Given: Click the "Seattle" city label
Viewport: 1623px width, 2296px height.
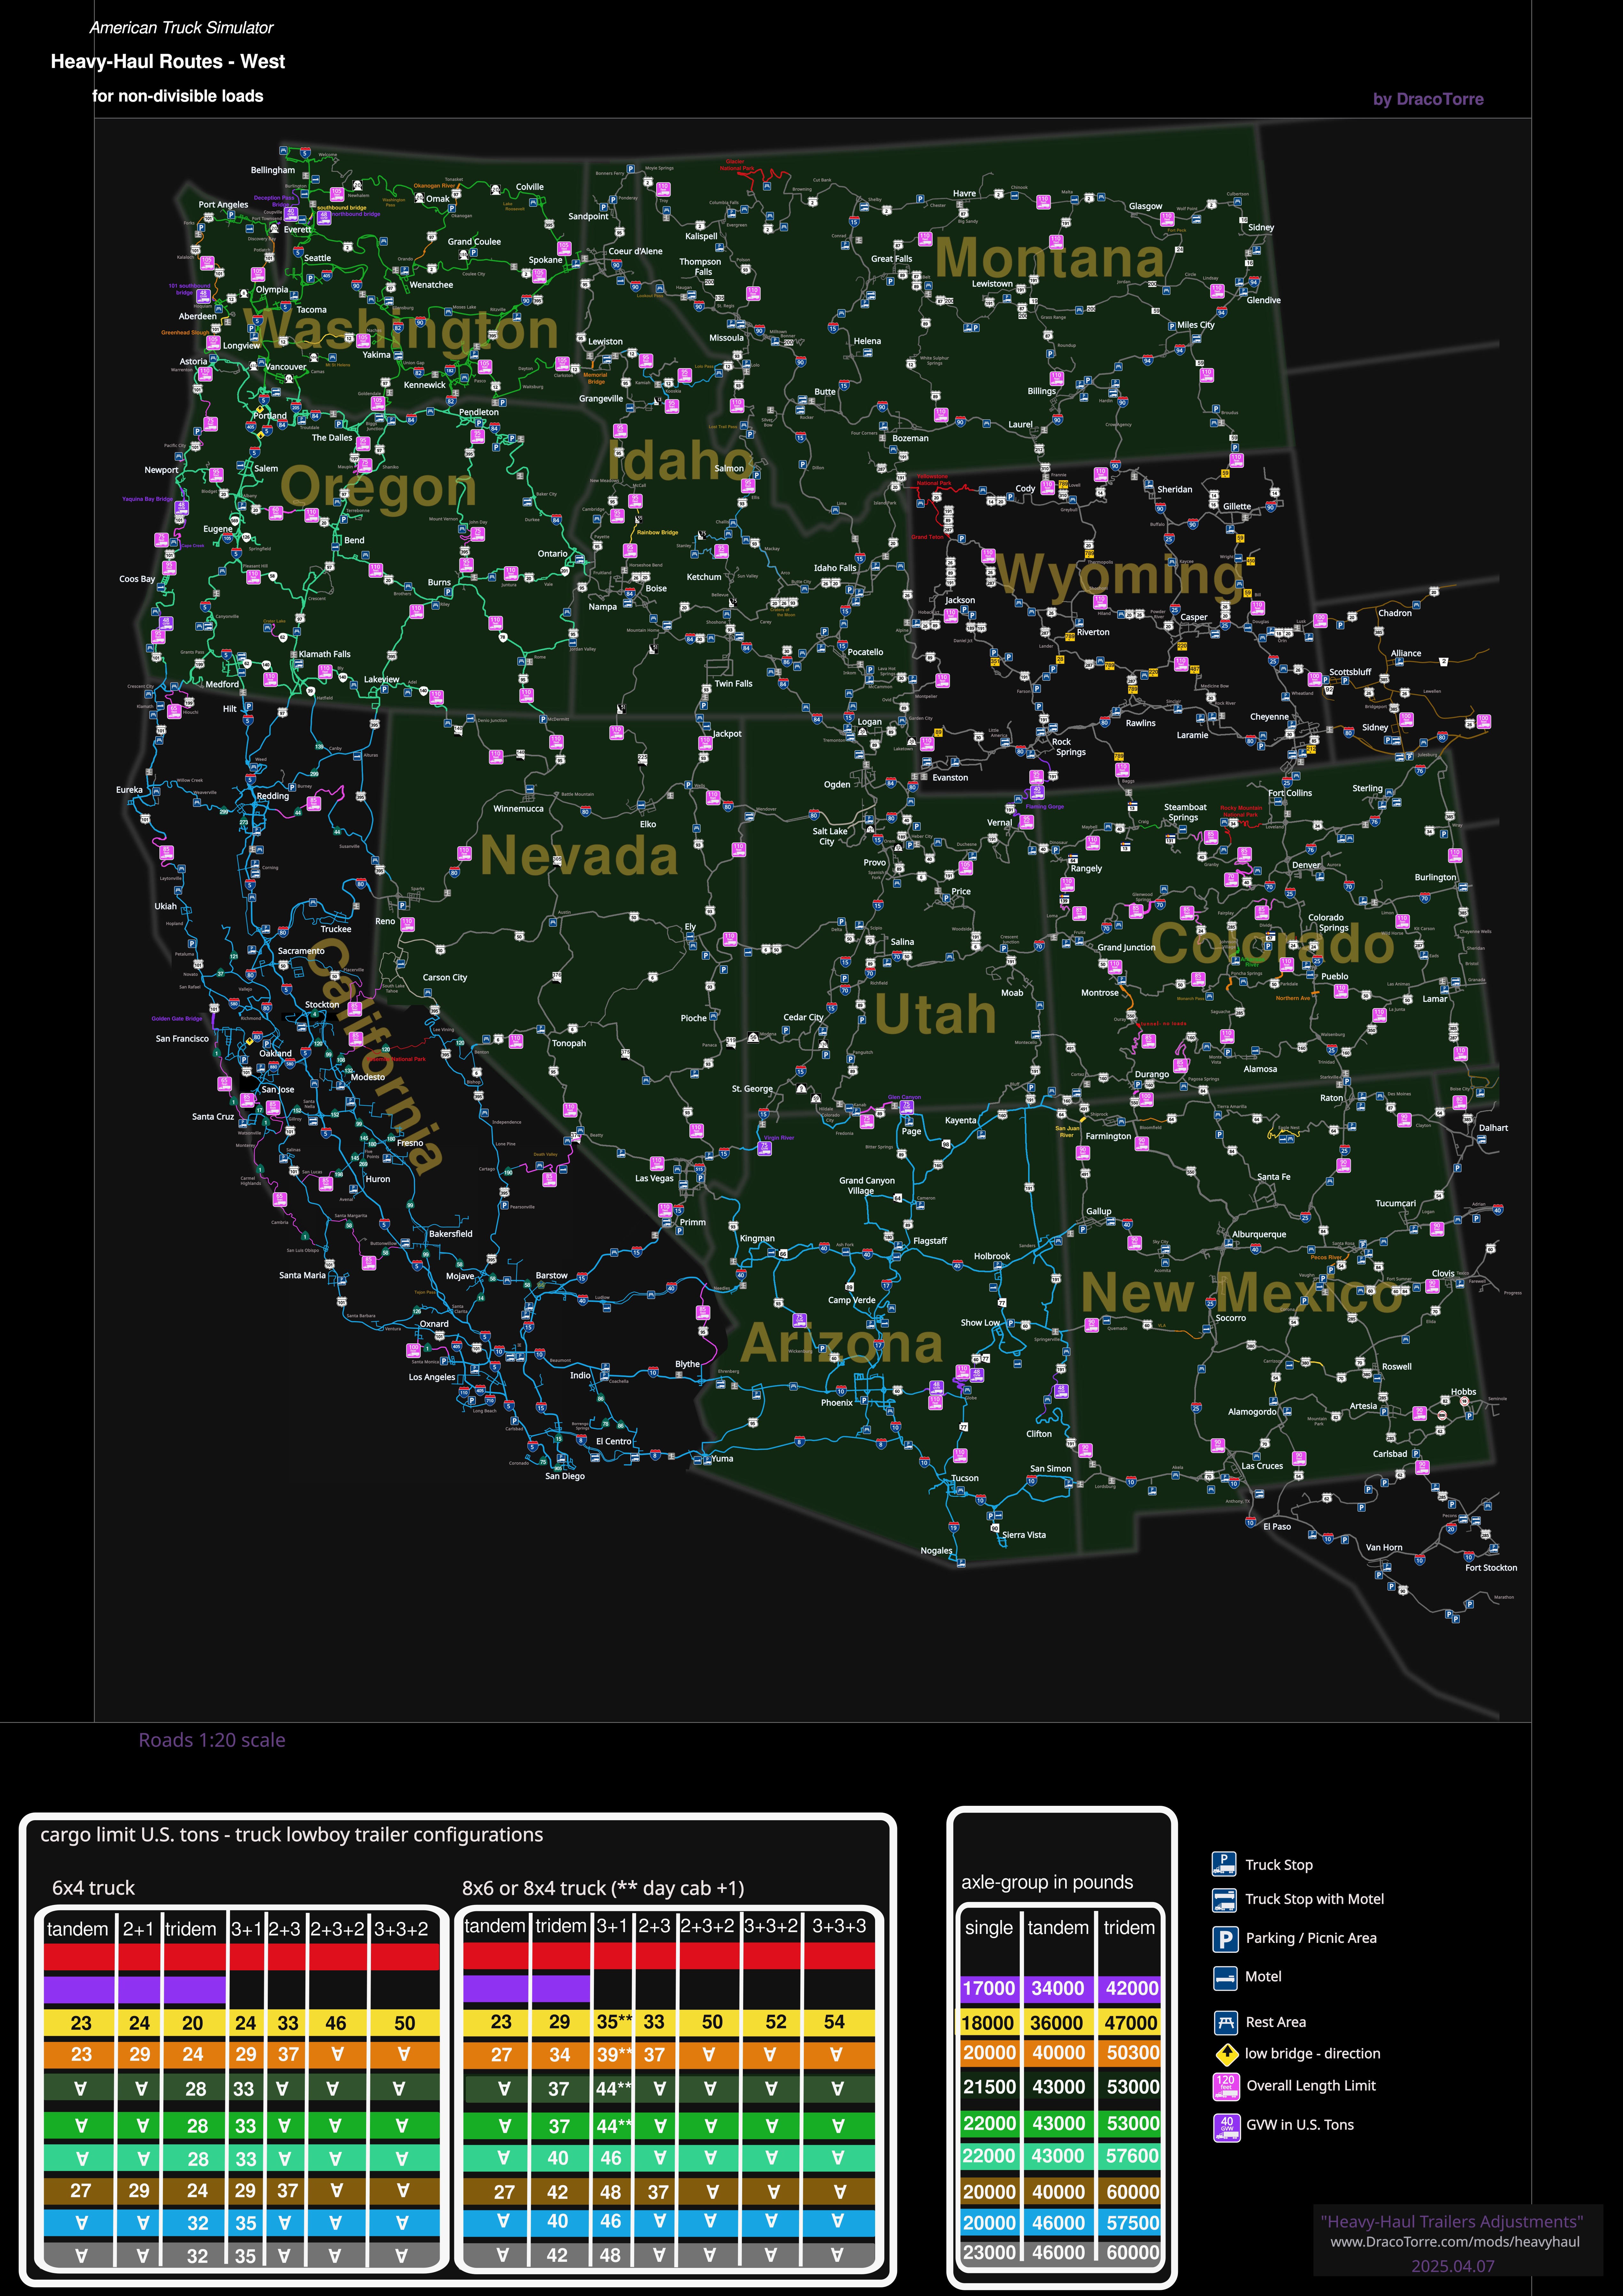Looking at the screenshot, I should (x=317, y=258).
